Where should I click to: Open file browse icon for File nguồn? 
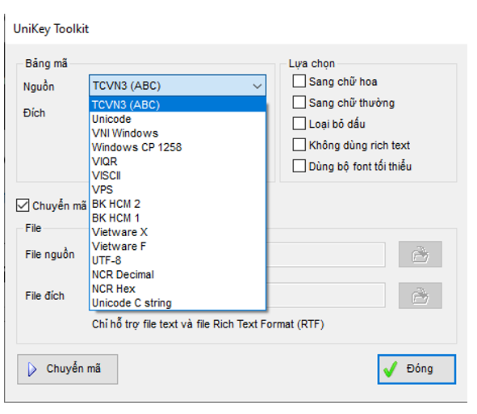[x=421, y=254]
